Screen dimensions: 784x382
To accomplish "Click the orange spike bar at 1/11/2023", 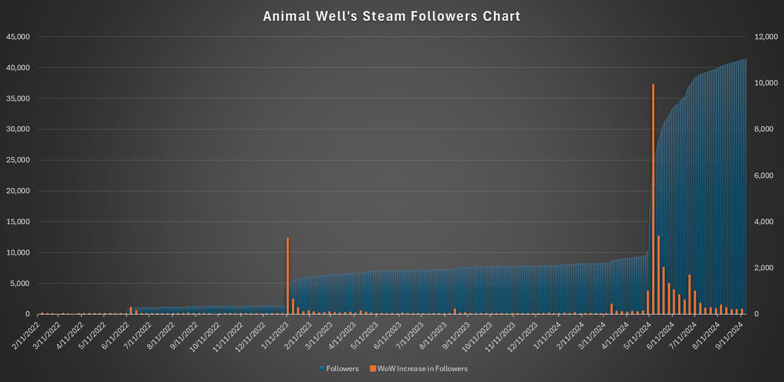I will click(288, 276).
